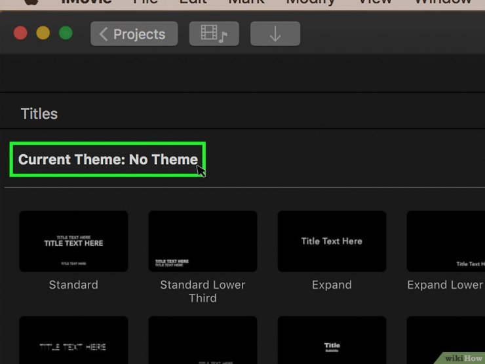Select the Expand title thumbnail
485x364 pixels.
coord(332,241)
